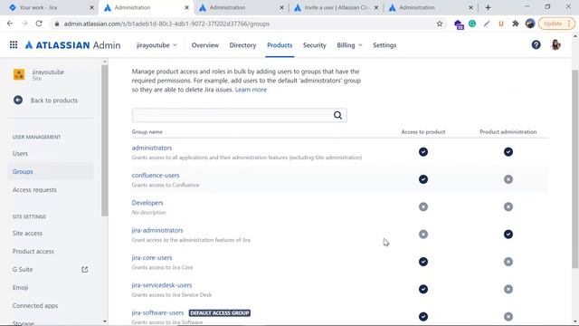The image size is (579, 326).
Task: Click the browser address bar URL
Action: coord(166,24)
